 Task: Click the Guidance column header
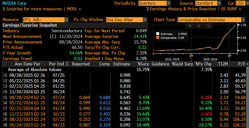(x=160, y=64)
